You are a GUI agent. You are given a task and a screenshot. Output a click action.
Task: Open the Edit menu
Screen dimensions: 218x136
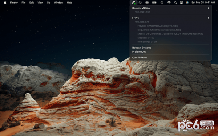32,3
